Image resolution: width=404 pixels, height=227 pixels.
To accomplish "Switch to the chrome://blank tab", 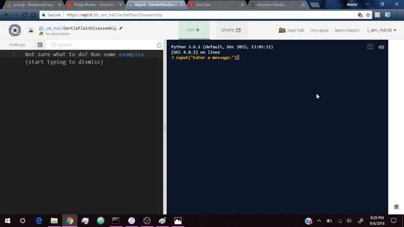I will (x=277, y=4).
